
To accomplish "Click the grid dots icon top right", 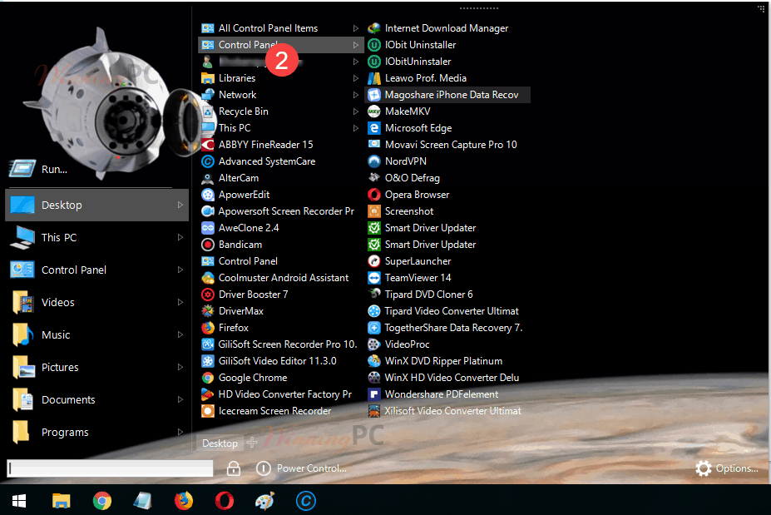I will pyautogui.click(x=761, y=8).
